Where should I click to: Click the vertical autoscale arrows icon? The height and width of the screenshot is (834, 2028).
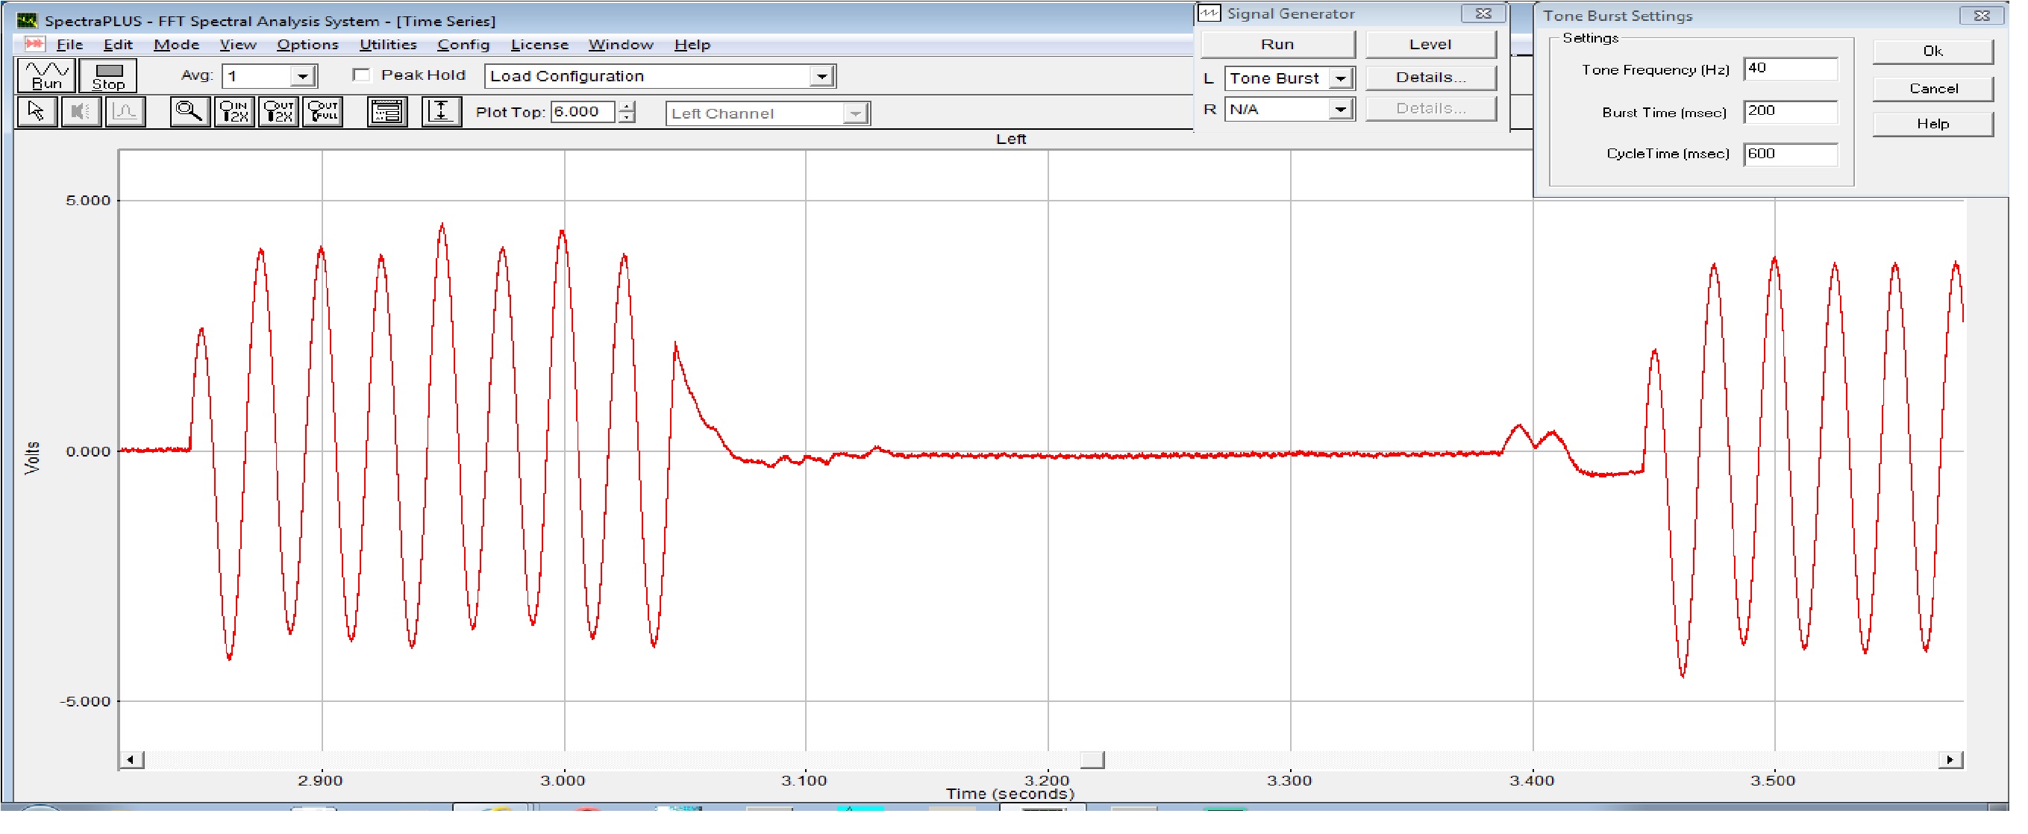pyautogui.click(x=441, y=112)
